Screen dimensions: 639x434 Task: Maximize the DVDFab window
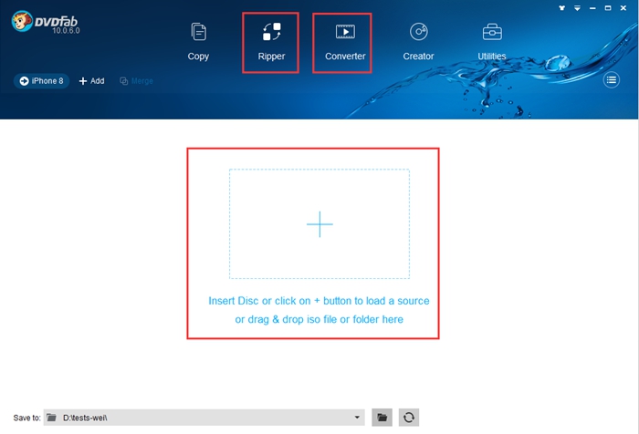(608, 7)
